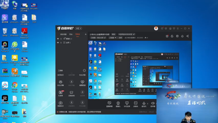The image size is (218, 123).
Task: Open Google Chrome desktop shortcut
Action: (x=15, y=87)
